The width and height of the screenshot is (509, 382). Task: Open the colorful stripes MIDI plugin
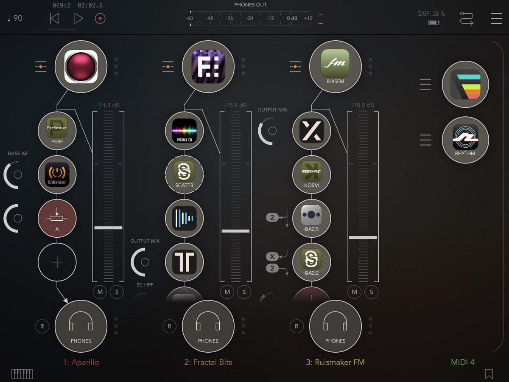pos(465,84)
